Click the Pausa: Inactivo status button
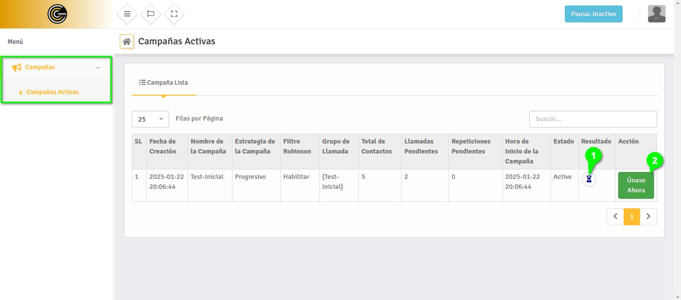 (x=593, y=14)
